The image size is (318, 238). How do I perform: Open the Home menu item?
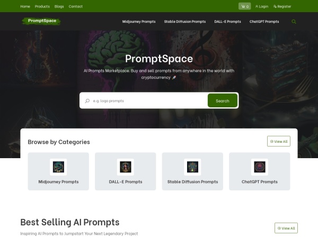[25, 6]
